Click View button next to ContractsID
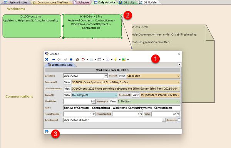 (x=67, y=82)
